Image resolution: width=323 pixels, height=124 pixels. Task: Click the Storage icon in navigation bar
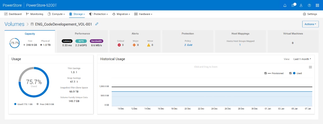[x=71, y=14]
